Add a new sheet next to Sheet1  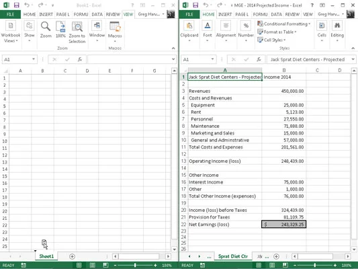click(x=72, y=256)
